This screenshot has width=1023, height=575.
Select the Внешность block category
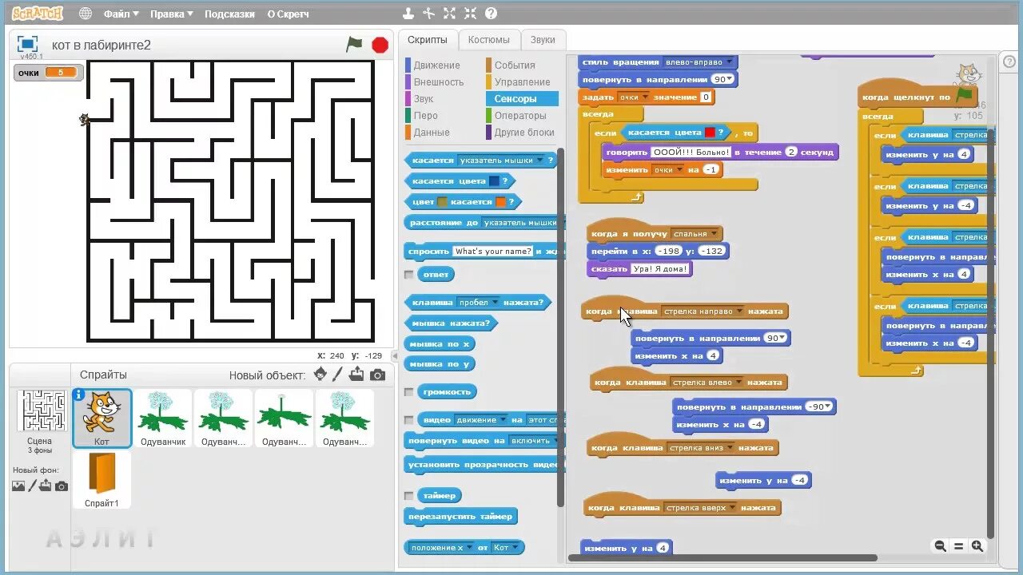(x=438, y=82)
